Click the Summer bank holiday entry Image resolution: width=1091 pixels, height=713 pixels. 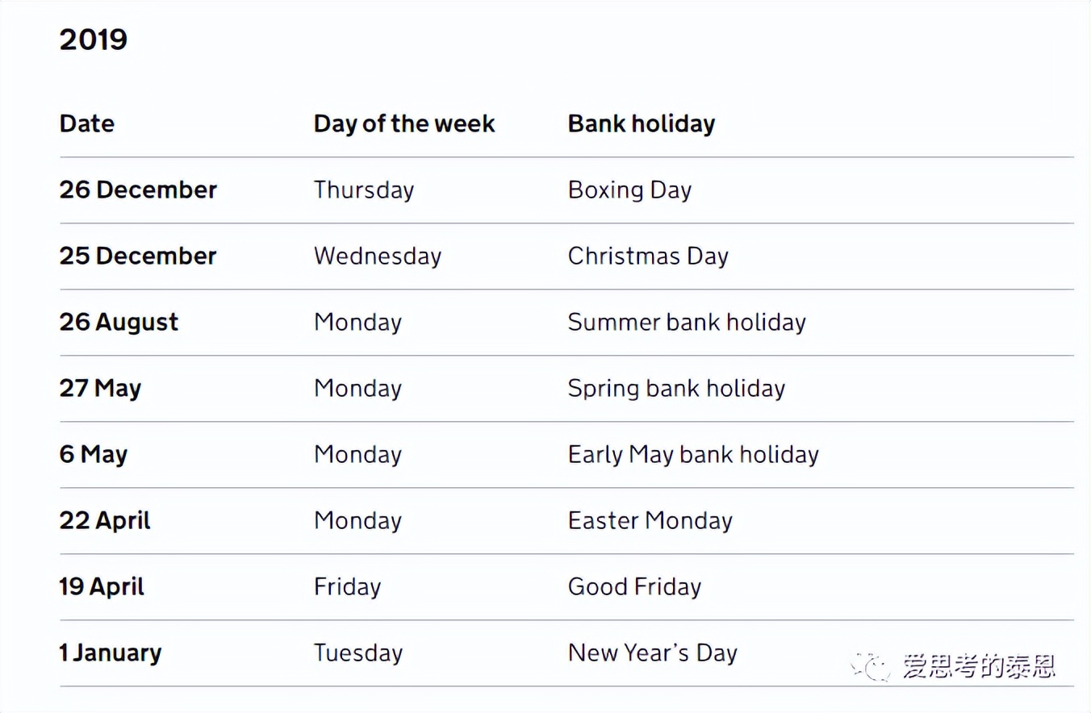687,322
